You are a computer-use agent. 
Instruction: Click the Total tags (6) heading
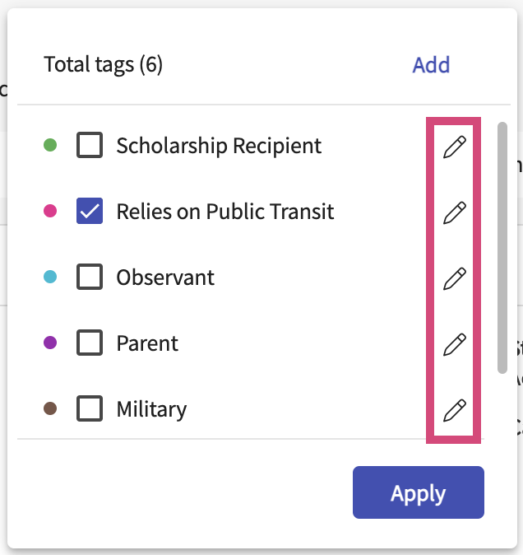point(104,65)
